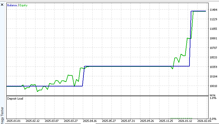Screen dimensions: 219x124
Task: Click the green dashed deposit load line
Action: click(181, 118)
